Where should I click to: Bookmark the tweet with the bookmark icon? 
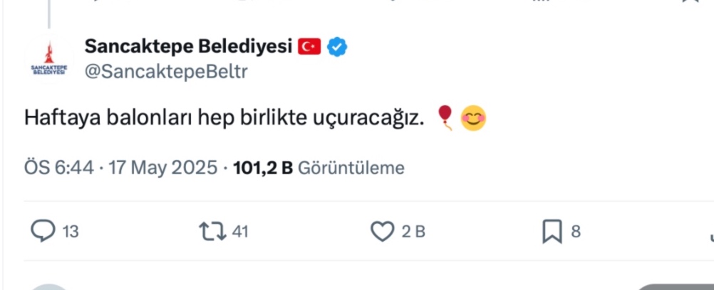(x=552, y=232)
